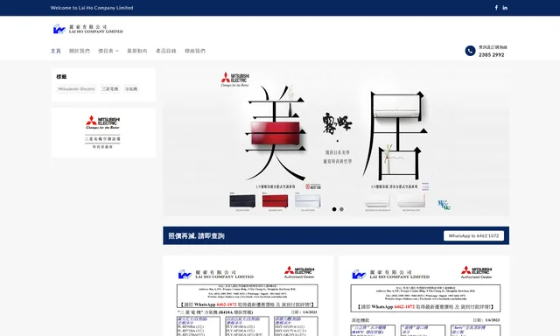This screenshot has width=560, height=336.
Task: Open the 關於我們 menu item
Action: coord(80,51)
